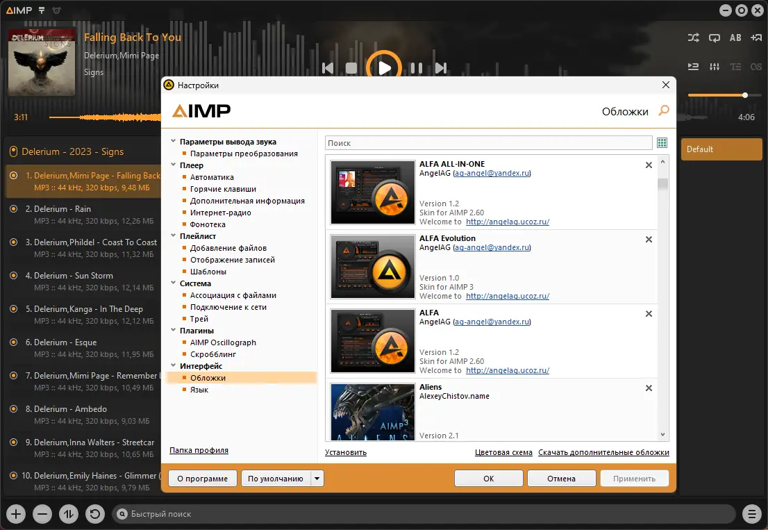Image resolution: width=768 pixels, height=530 pixels.
Task: Open Скробблинг plugin settings
Action: [x=213, y=354]
